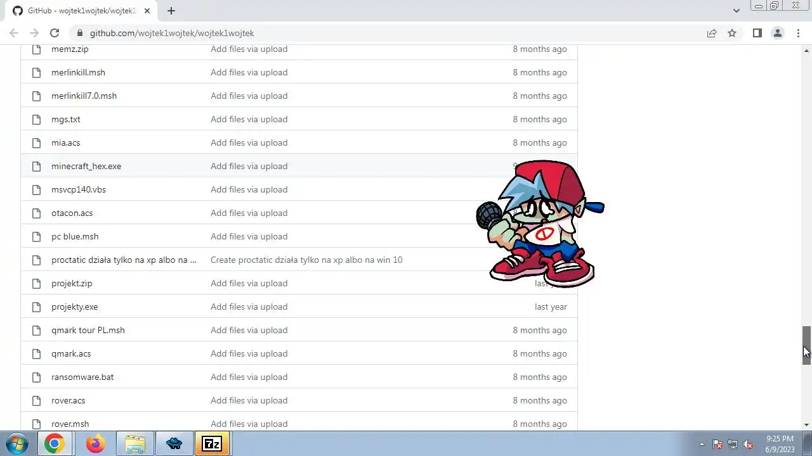Viewport: 812px width, 456px height.
Task: Click the page vertical scrollbar thumb
Action: (806, 345)
